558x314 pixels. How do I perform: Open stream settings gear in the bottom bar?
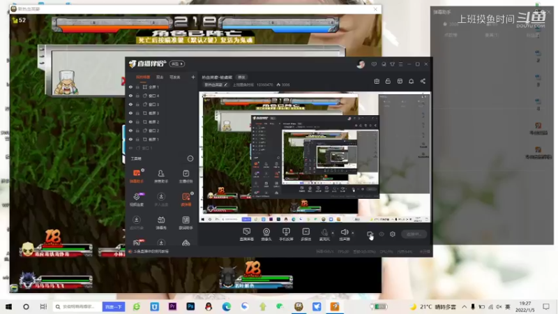(393, 234)
